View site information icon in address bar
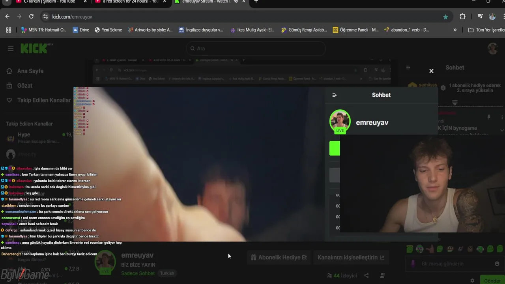The width and height of the screenshot is (505, 284). pos(45,17)
